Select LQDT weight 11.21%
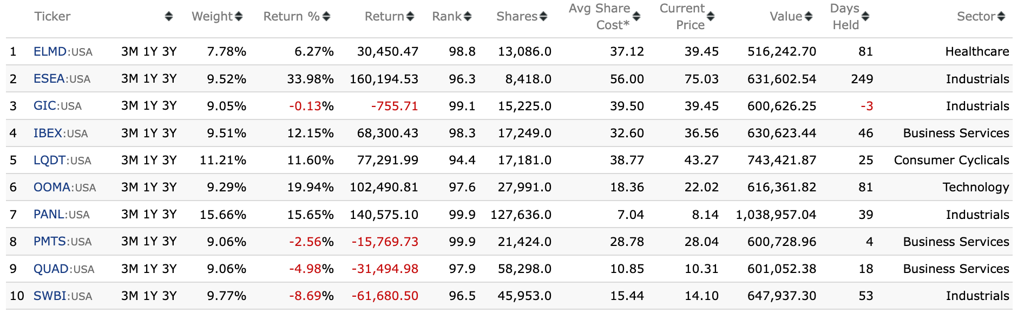The image size is (1024, 320). [x=223, y=161]
